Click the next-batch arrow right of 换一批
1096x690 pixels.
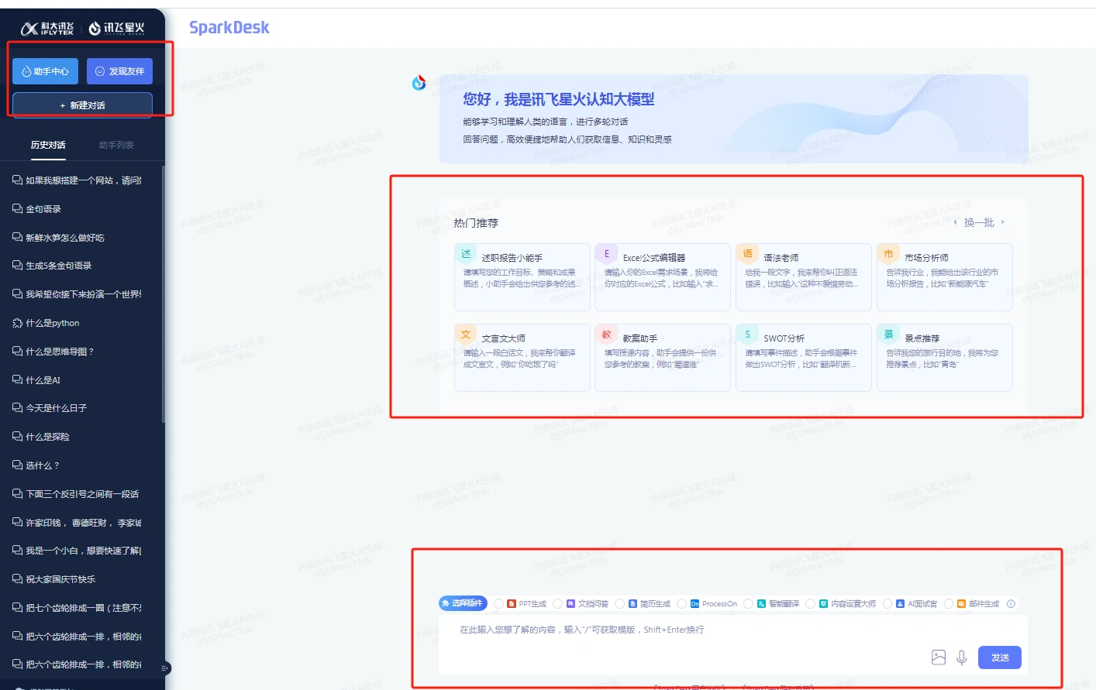tap(1003, 222)
